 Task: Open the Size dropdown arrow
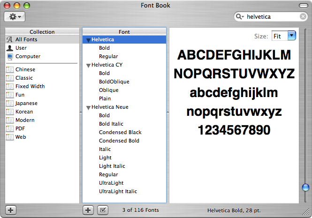[292, 36]
